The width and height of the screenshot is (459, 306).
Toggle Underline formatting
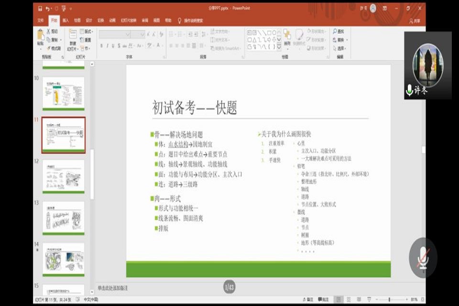pos(113,46)
